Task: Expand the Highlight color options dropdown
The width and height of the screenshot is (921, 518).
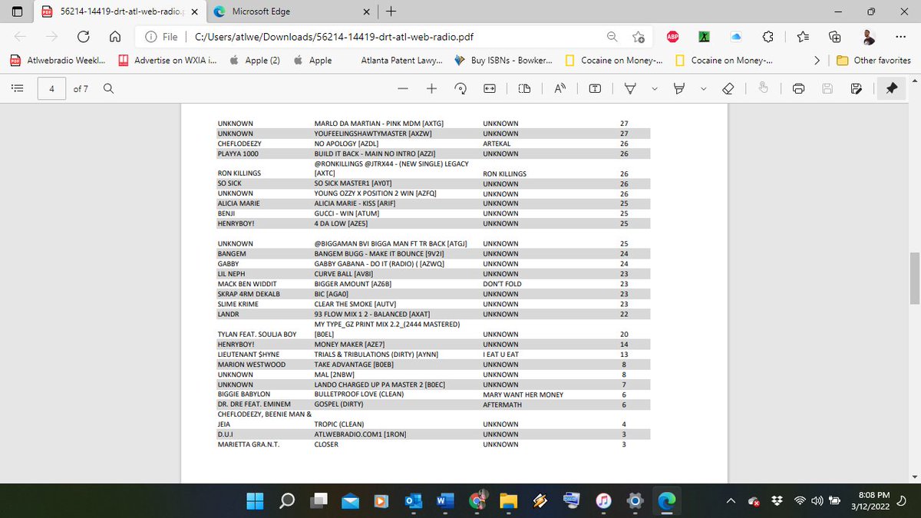Action: tap(702, 89)
